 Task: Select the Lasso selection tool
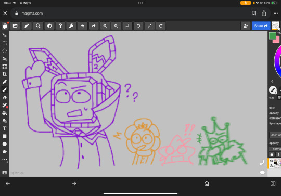pos(5,59)
